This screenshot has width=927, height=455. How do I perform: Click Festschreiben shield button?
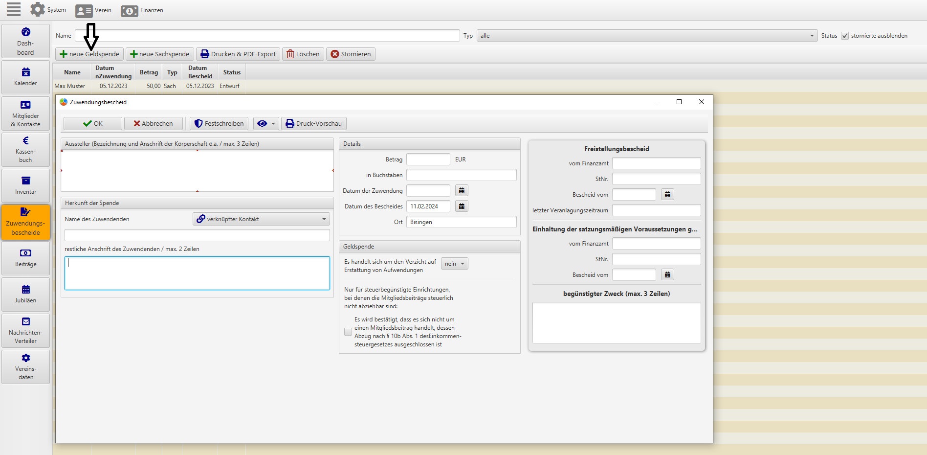click(x=219, y=123)
